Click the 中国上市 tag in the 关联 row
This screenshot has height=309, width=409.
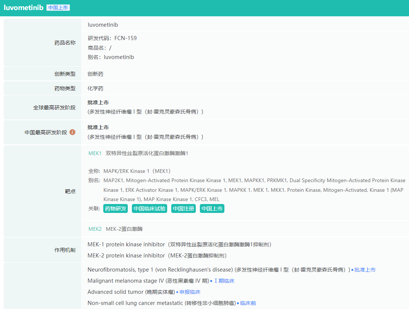point(212,208)
